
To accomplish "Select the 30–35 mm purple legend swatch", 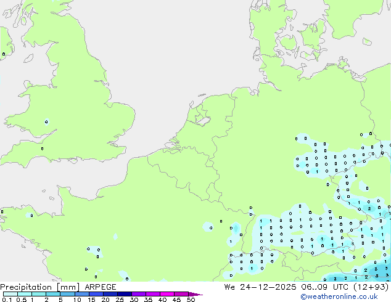I will [x=139, y=294].
